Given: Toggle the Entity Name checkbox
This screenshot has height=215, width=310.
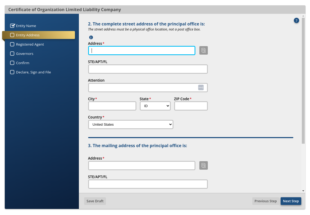Looking at the screenshot, I should point(12,26).
